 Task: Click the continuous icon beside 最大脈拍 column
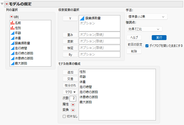12,63
